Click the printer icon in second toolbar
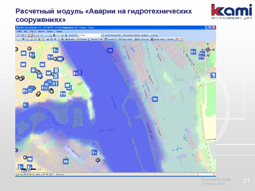The width and height of the screenshot is (255, 191). point(23,39)
